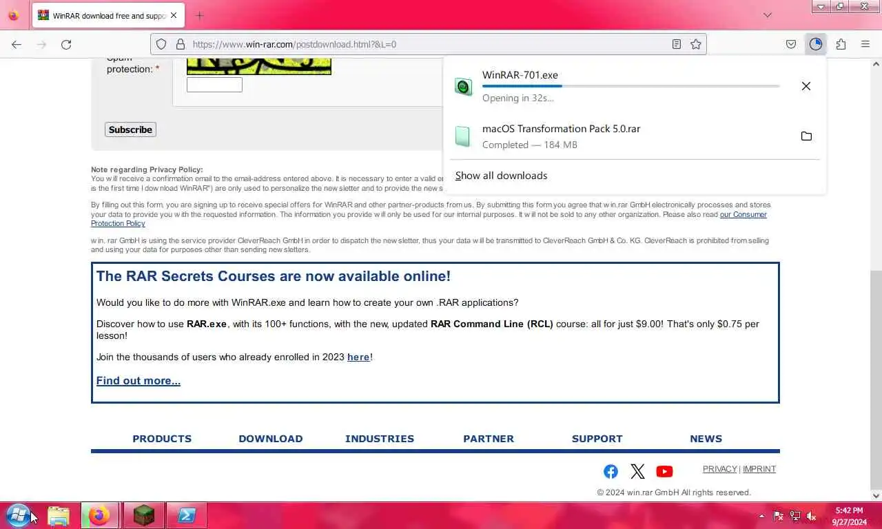Open the list all tabs dropdown
The height and width of the screenshot is (529, 882).
(x=768, y=15)
